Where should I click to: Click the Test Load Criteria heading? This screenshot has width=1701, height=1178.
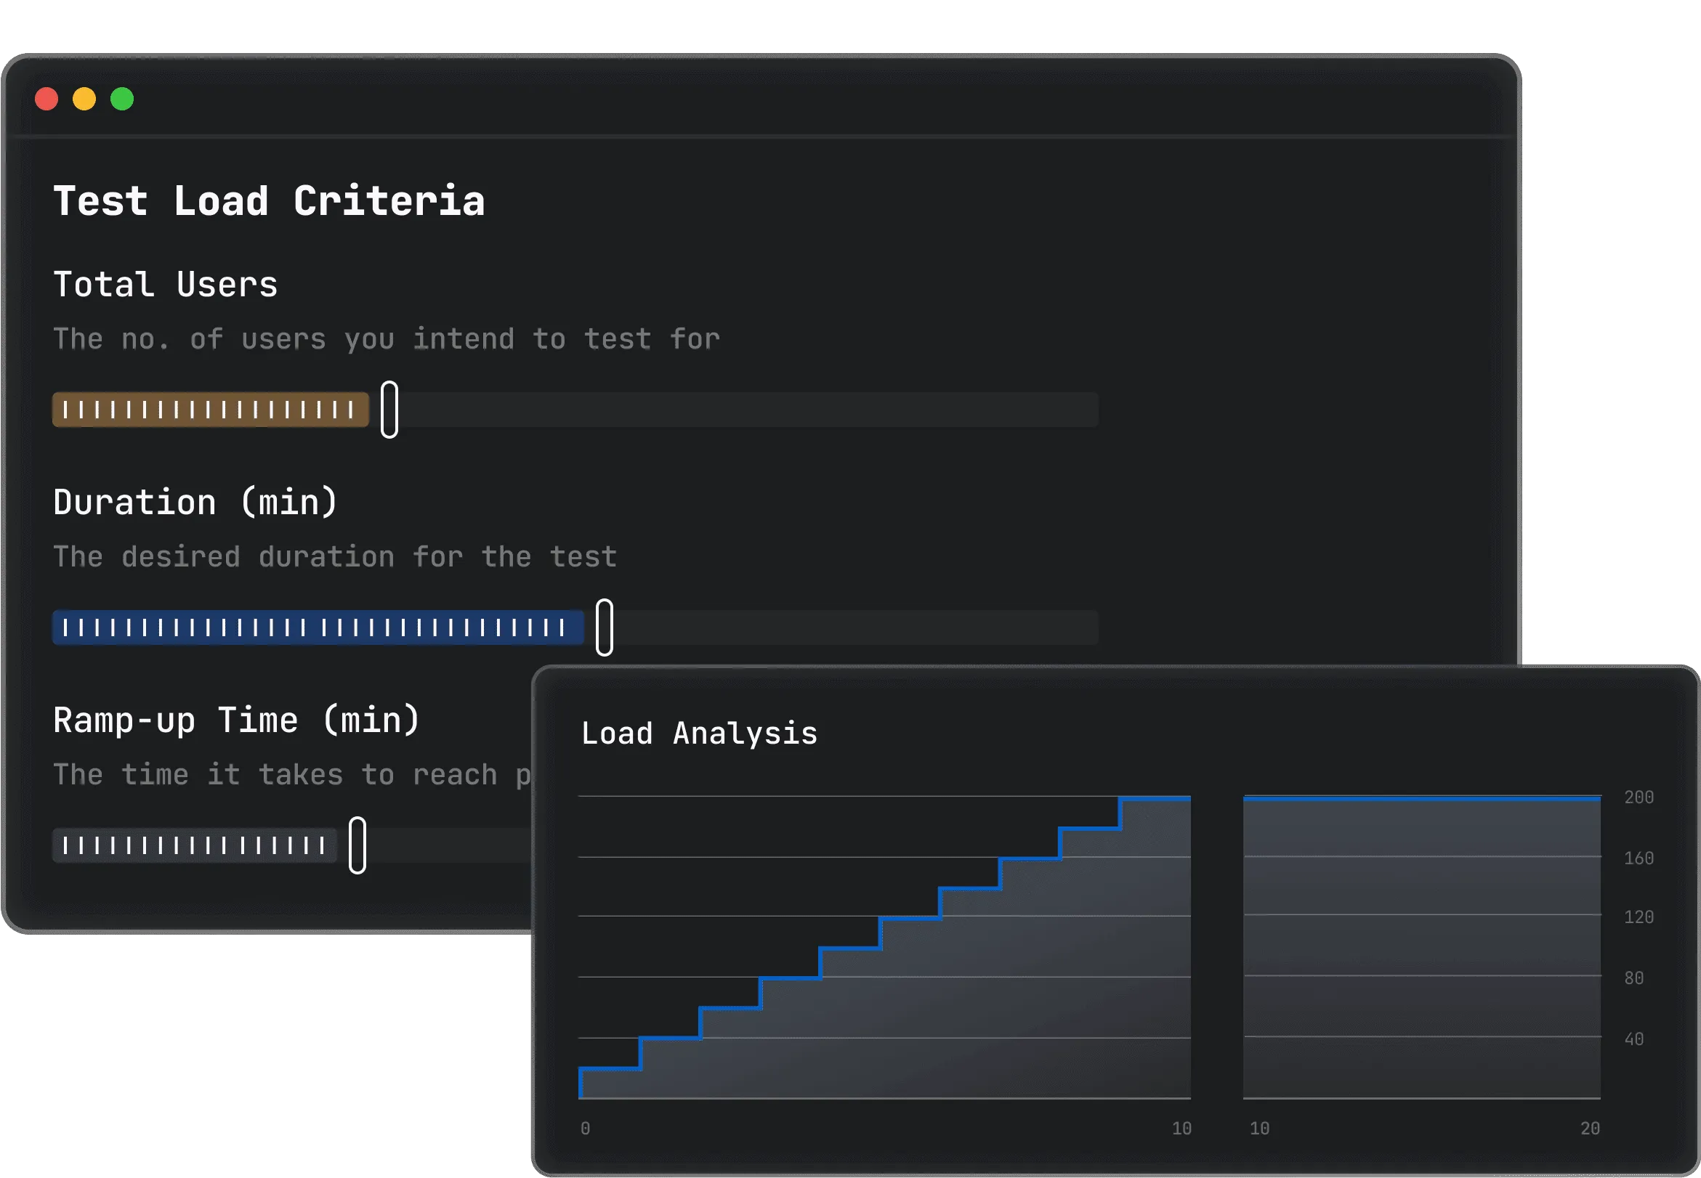point(269,201)
